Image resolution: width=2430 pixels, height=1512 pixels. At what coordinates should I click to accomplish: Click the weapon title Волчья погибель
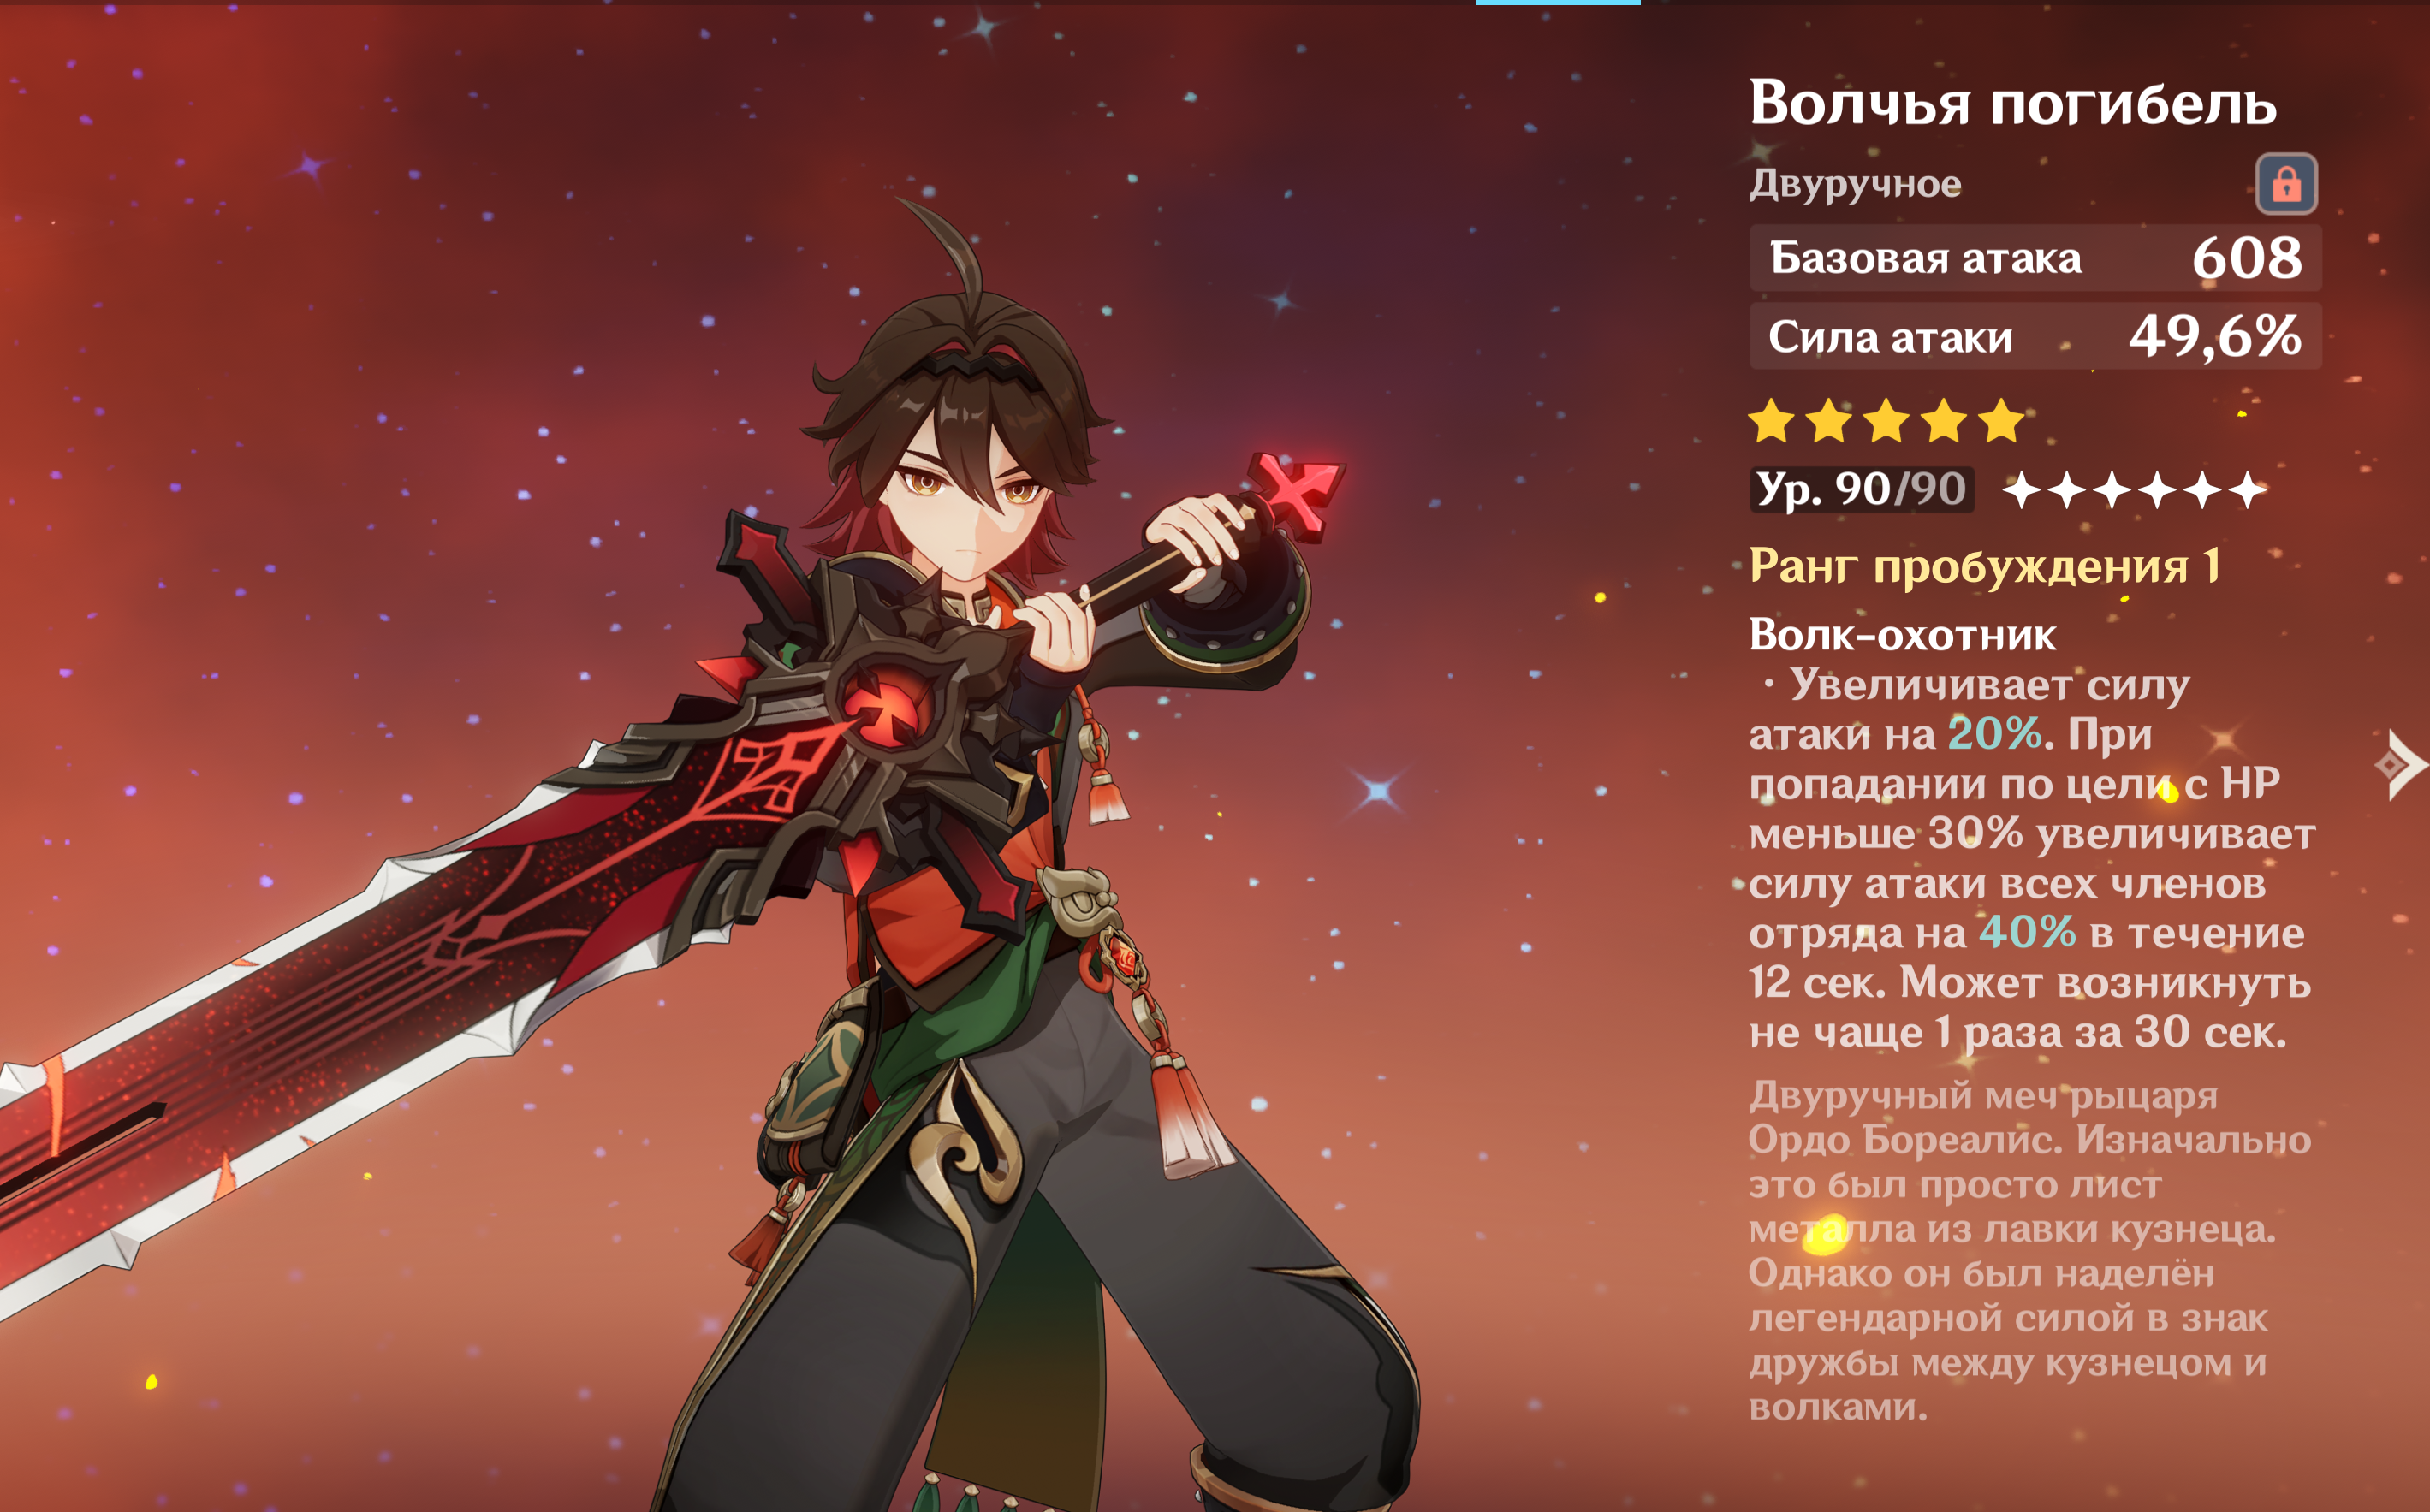(x=2012, y=103)
